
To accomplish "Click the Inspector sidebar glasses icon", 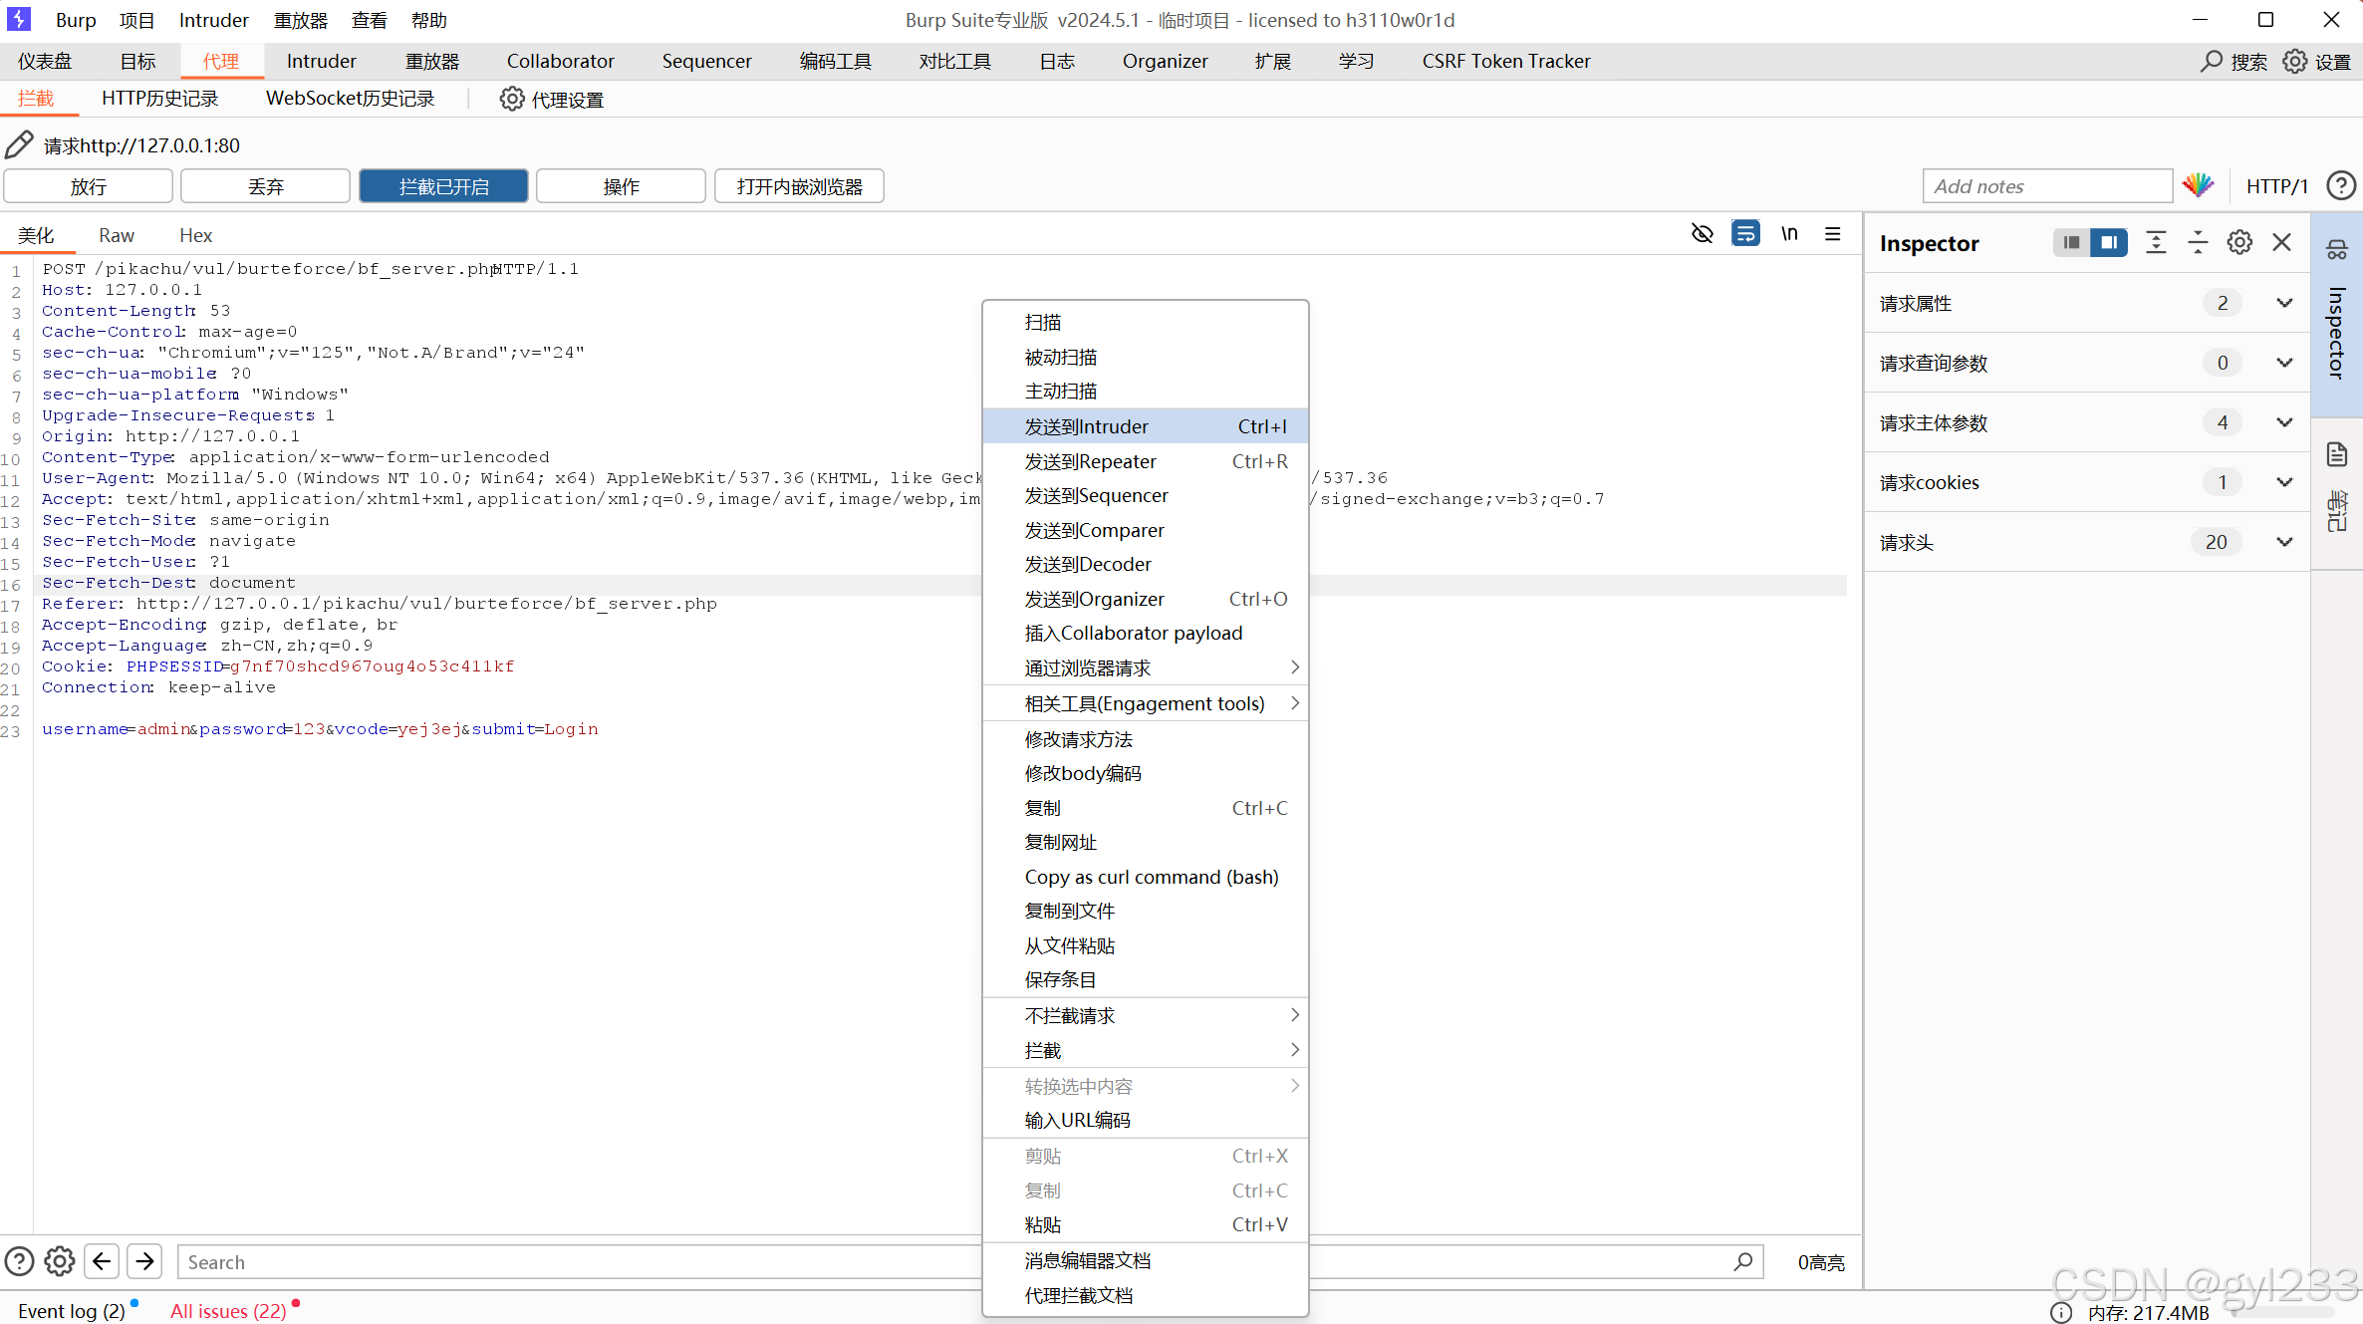I will click(x=2337, y=249).
